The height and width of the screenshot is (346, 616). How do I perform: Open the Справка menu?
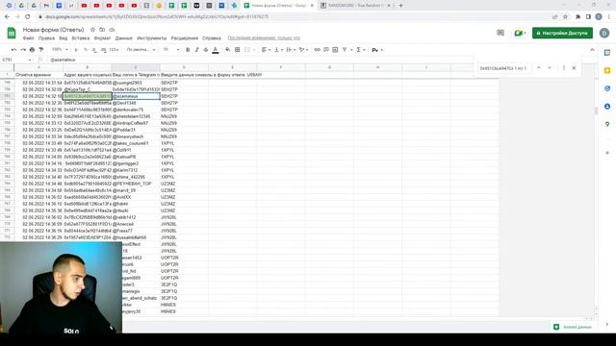[212, 38]
